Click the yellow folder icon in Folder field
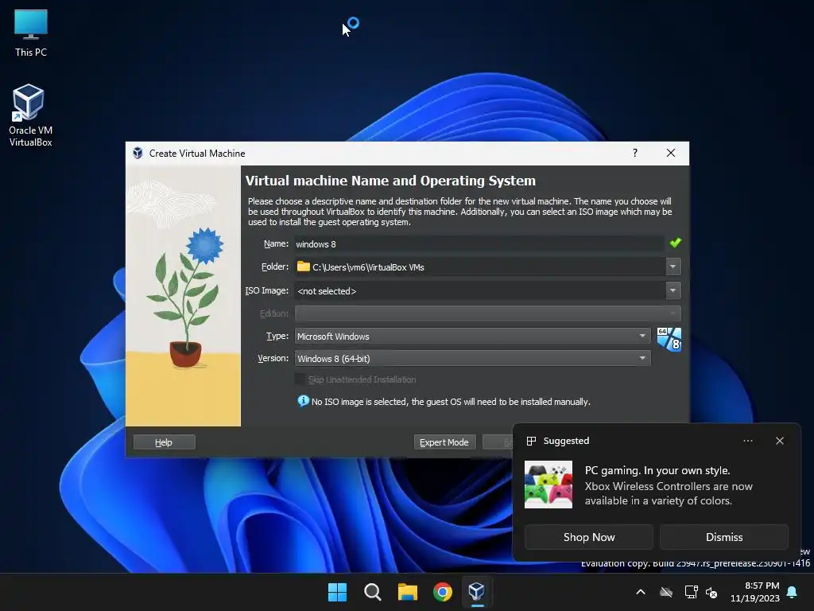 click(x=303, y=267)
